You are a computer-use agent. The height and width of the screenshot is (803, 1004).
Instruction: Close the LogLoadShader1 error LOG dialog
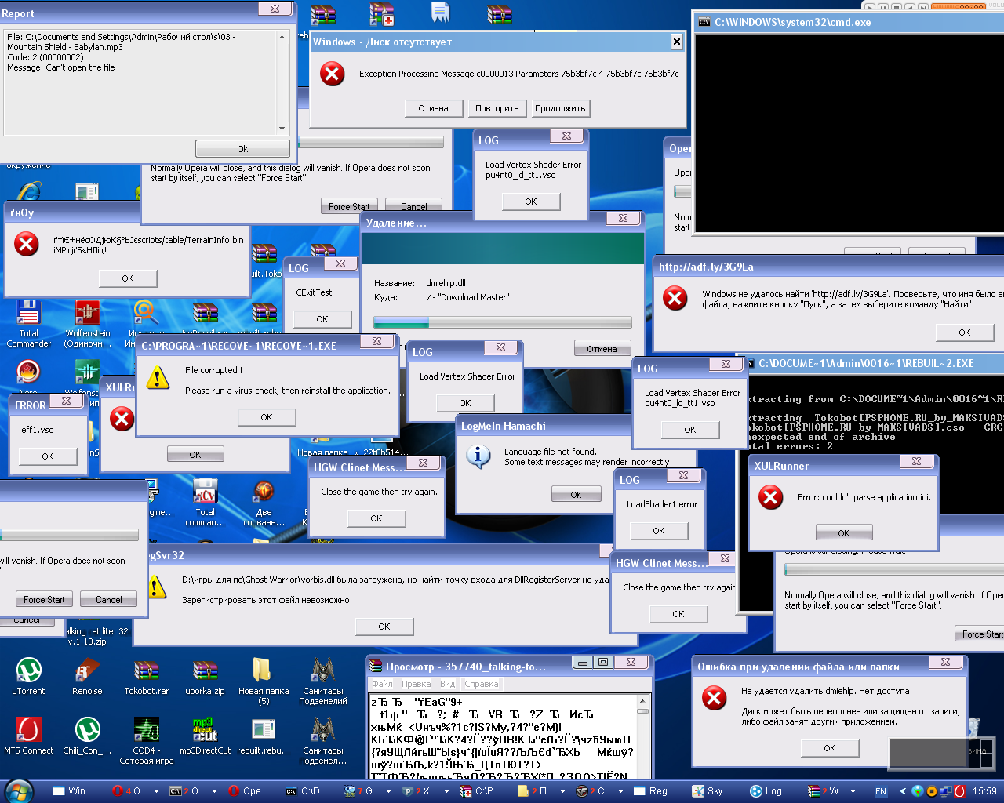[683, 476]
